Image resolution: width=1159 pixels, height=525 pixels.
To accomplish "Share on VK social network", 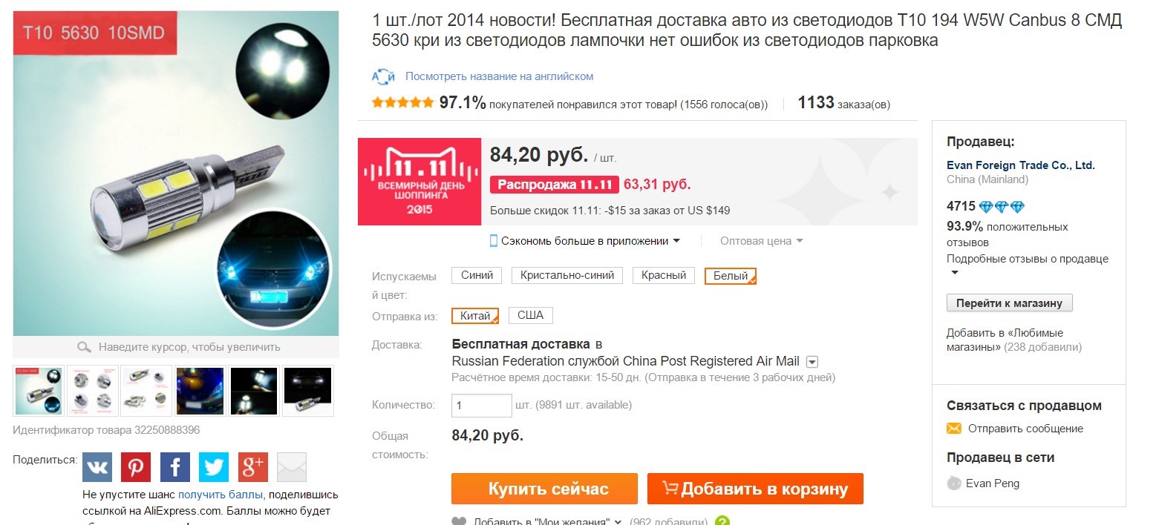I will 97,467.
